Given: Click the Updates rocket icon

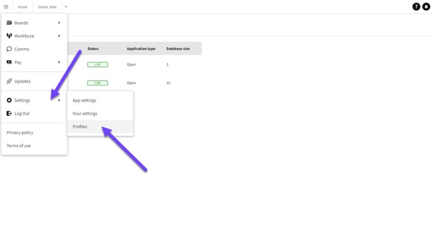Looking at the screenshot, I should pyautogui.click(x=9, y=81).
